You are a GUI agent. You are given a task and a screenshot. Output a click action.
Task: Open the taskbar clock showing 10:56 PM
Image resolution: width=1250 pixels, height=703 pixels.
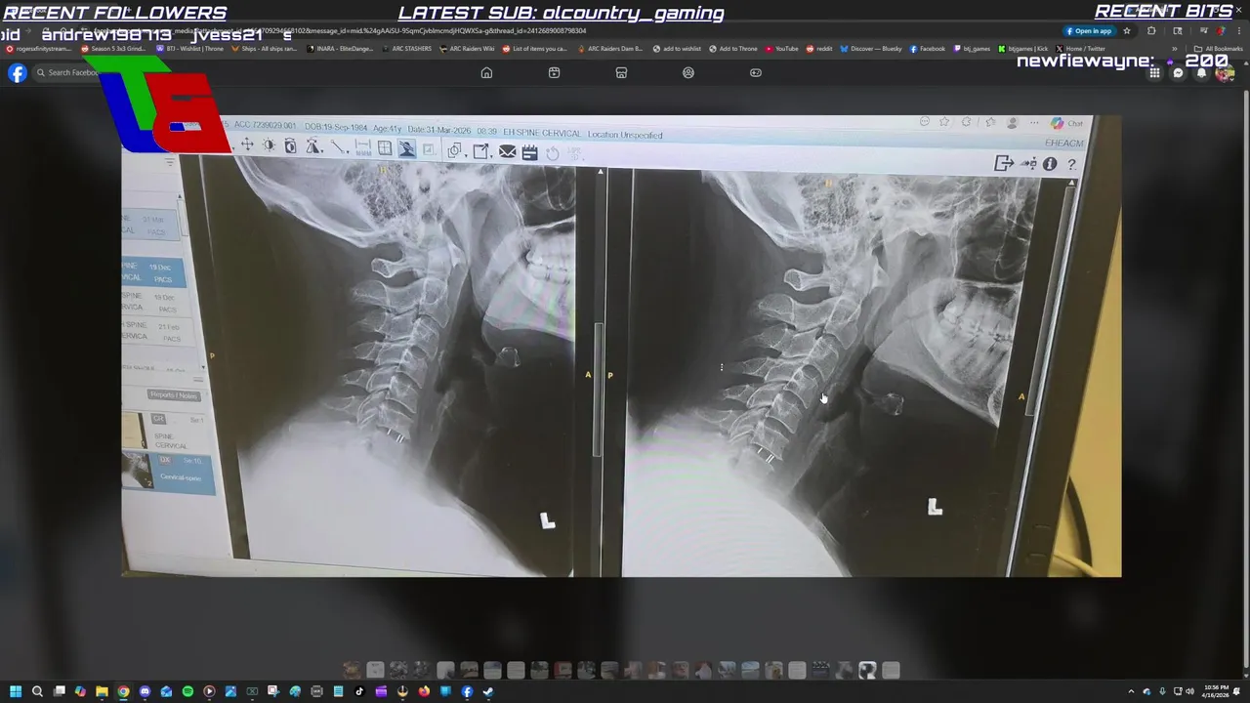coord(1216,691)
